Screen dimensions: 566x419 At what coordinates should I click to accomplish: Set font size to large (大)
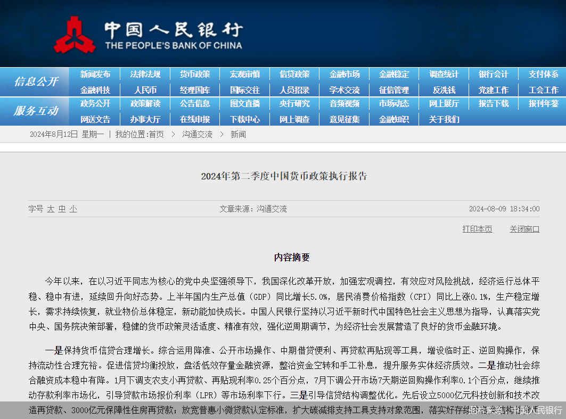(x=51, y=209)
